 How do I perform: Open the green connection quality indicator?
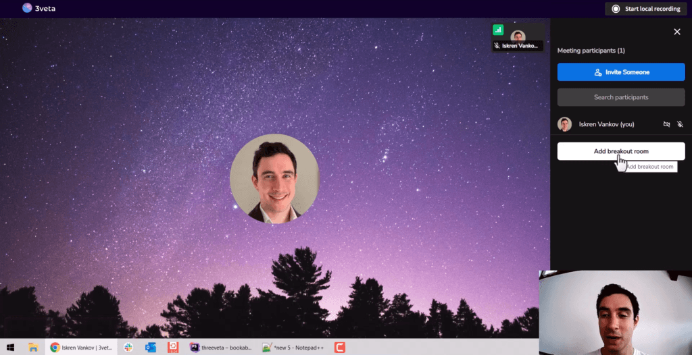[498, 30]
